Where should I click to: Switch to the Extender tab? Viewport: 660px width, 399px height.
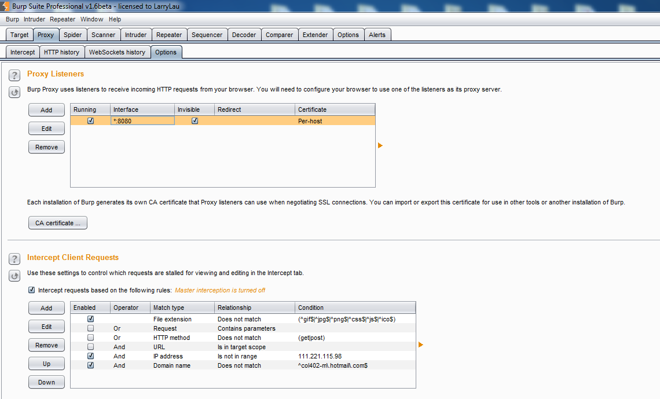[315, 35]
